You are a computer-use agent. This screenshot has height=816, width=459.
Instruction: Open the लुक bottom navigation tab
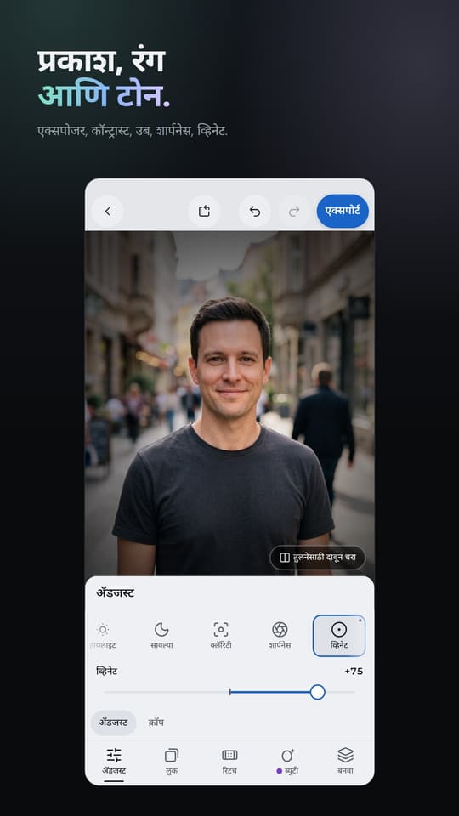click(x=171, y=761)
